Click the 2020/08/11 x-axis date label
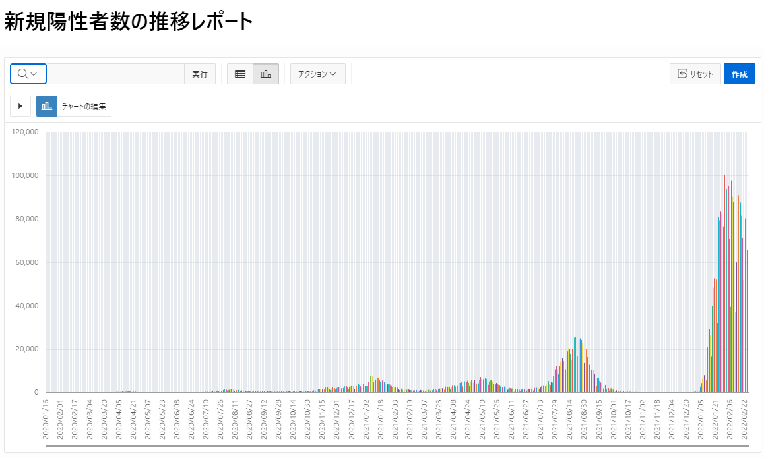764x458 pixels. 235,420
